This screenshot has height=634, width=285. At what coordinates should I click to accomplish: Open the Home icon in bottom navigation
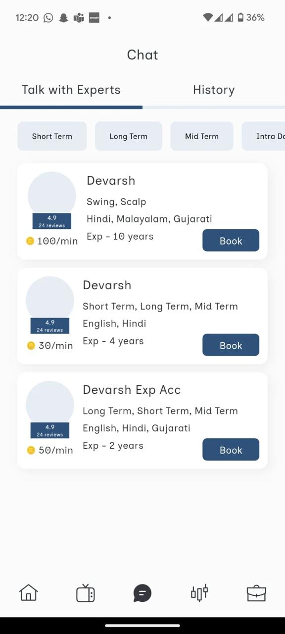coord(28,592)
